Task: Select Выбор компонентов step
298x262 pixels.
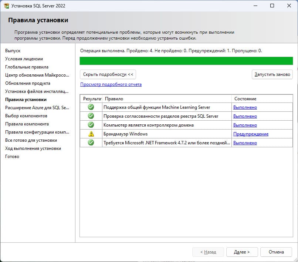Action: tap(26, 116)
